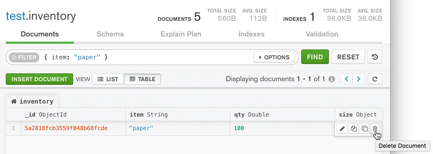
Task: Switch to TABLE view
Action: pyautogui.click(x=143, y=79)
